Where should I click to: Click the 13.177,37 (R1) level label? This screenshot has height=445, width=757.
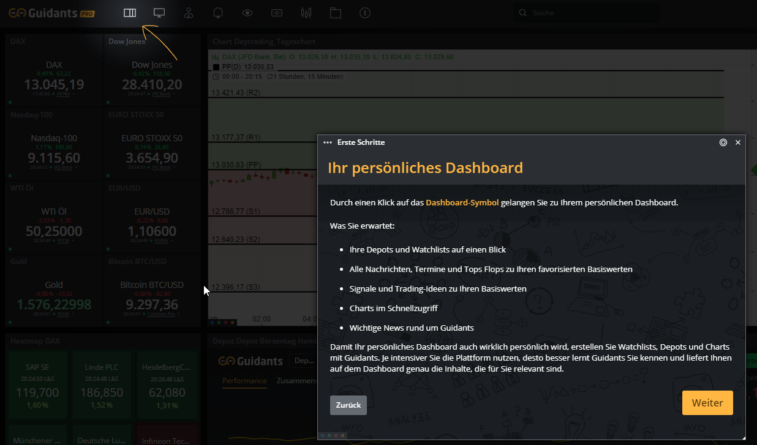(x=236, y=138)
